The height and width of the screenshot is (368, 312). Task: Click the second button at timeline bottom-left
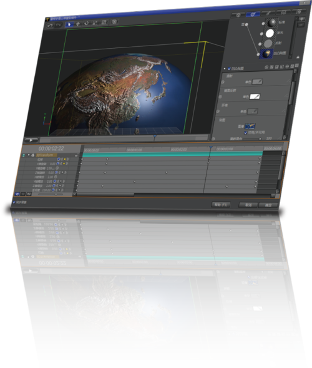[x=23, y=194]
